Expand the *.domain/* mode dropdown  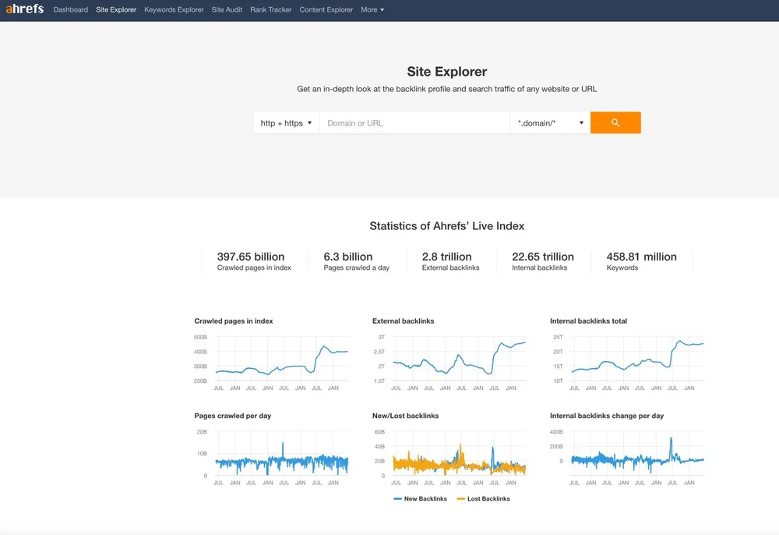pos(551,122)
